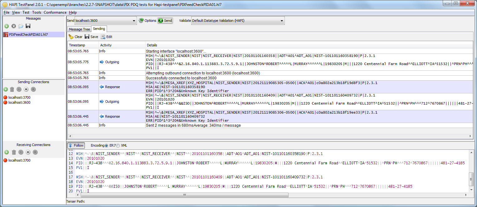Start the selected sending connection
This screenshot has width=477, height=207.
click(x=19, y=89)
